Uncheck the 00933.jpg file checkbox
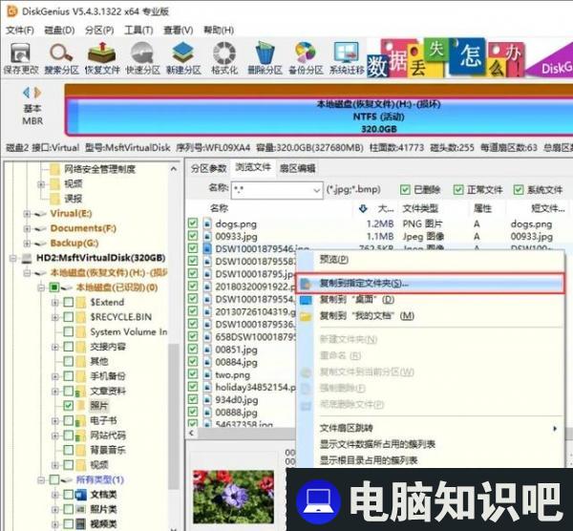 [193, 236]
